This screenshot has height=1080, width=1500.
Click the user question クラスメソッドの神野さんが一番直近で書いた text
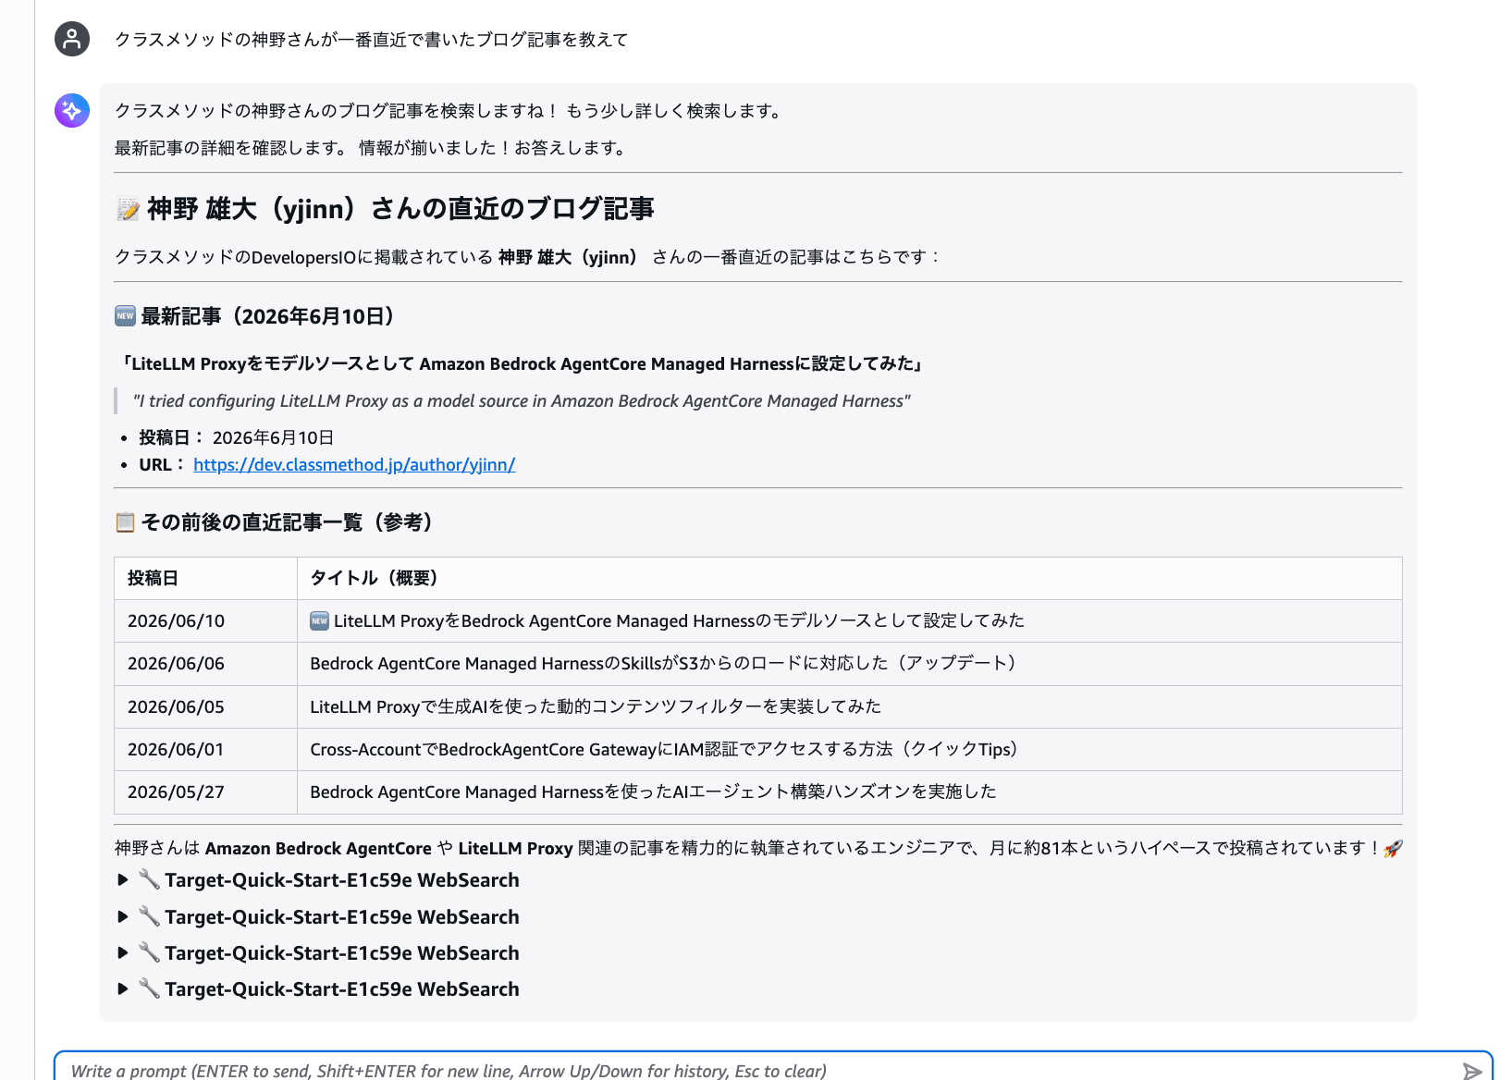(x=371, y=40)
